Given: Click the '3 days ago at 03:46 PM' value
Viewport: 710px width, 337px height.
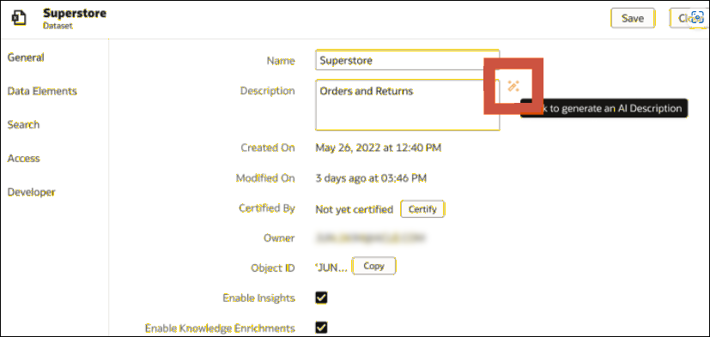Looking at the screenshot, I should coord(371,178).
